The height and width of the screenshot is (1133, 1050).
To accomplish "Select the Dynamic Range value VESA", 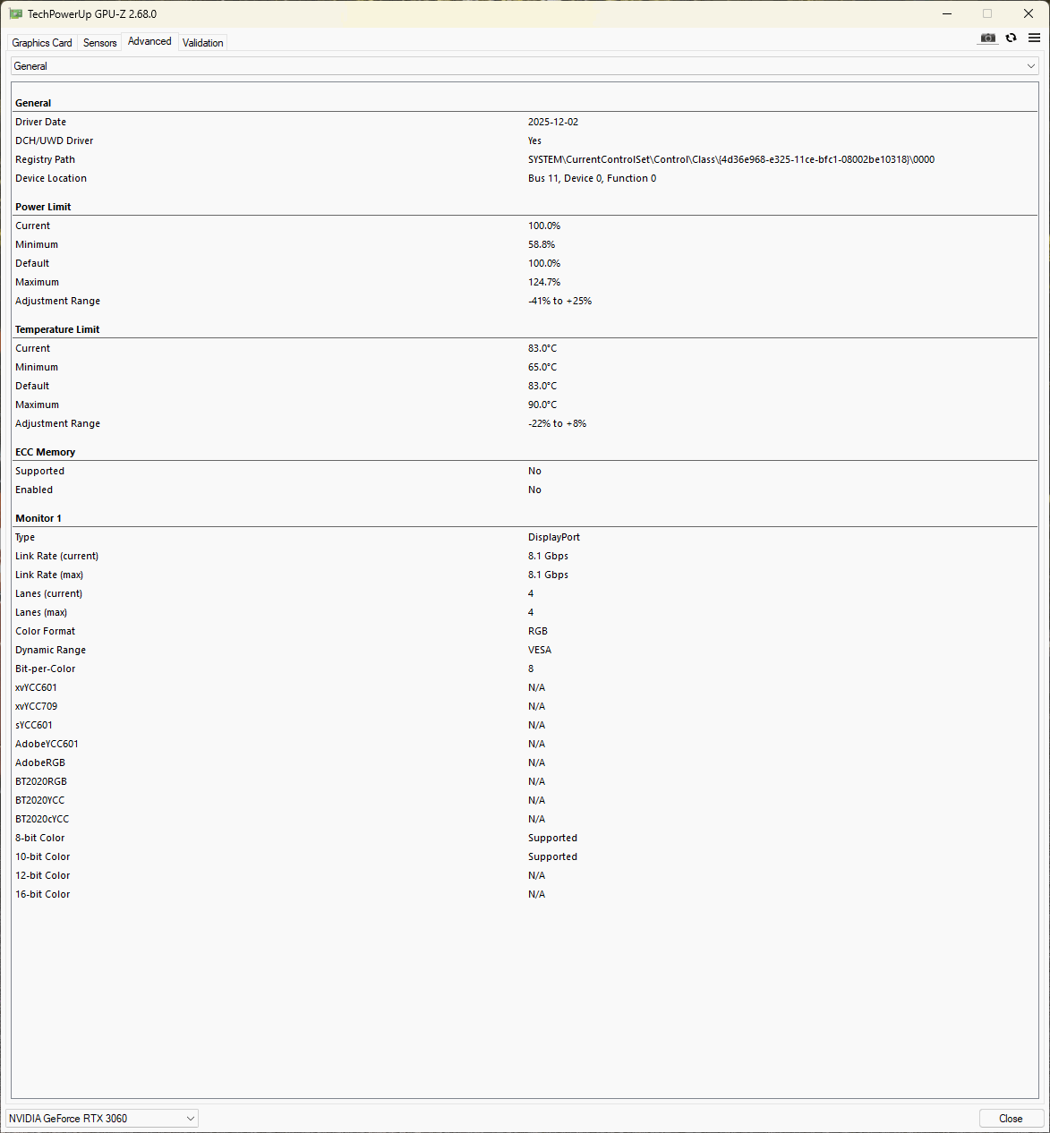I will (540, 650).
